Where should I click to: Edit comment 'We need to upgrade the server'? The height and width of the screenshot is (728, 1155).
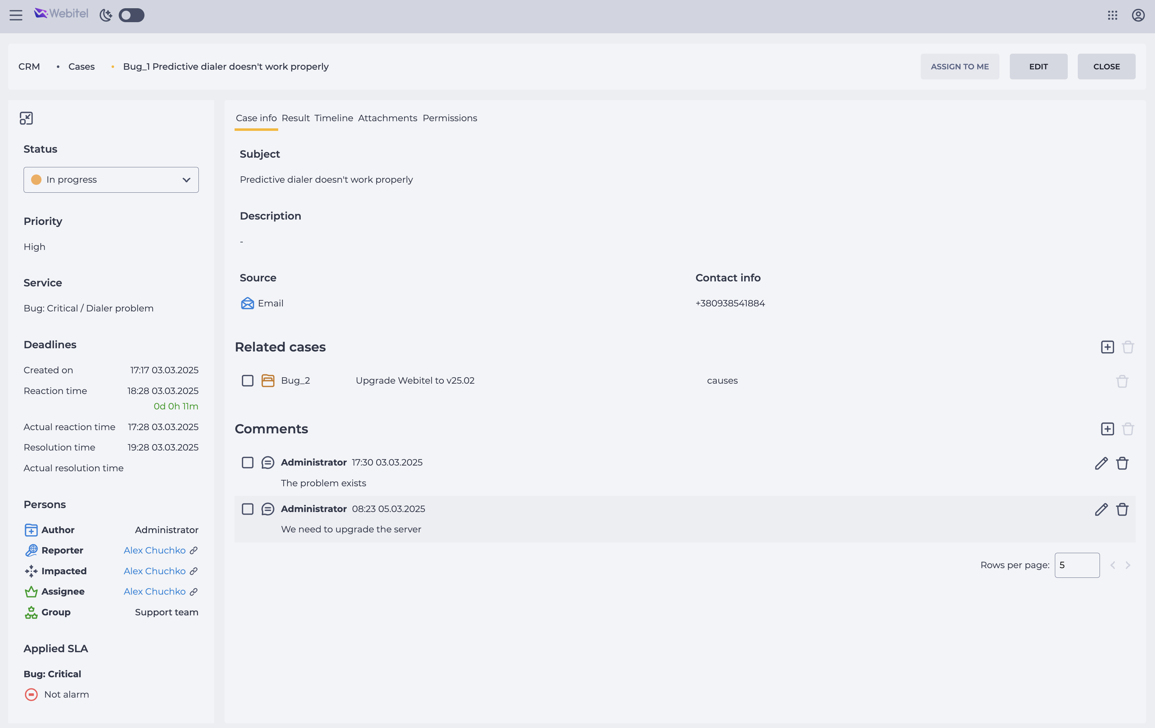(x=1101, y=509)
